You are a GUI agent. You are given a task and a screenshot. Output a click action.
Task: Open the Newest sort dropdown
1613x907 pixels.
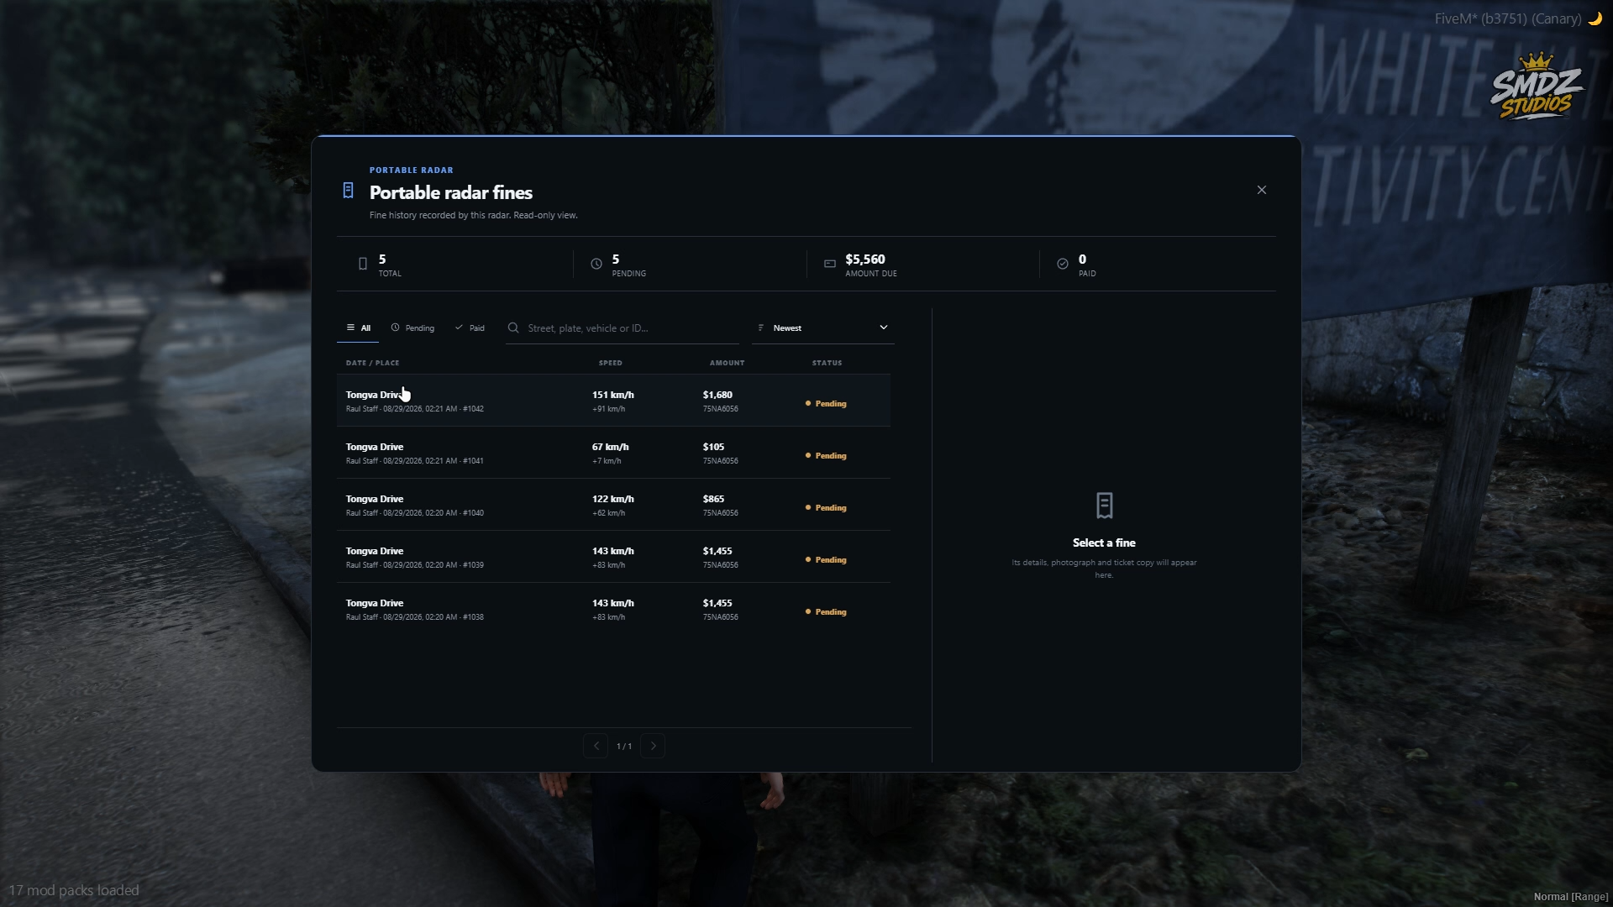pyautogui.click(x=823, y=328)
